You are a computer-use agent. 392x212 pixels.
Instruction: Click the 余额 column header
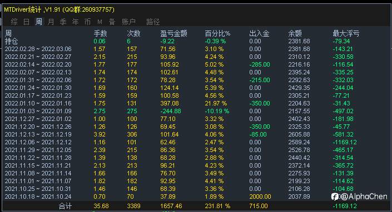tap(295, 33)
